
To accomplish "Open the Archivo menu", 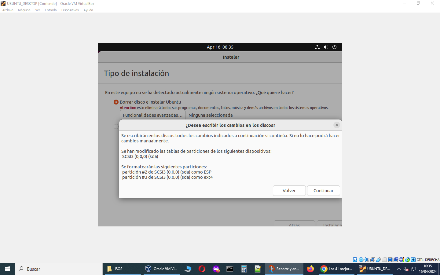I will coord(8,10).
